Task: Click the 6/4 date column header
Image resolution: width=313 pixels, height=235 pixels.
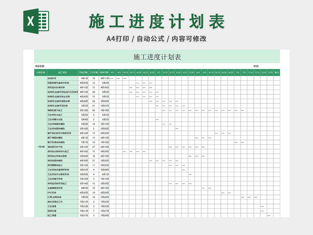Action: tap(198, 72)
